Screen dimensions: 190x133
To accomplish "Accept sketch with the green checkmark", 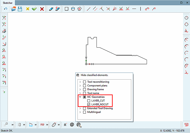I will [x=34, y=9].
